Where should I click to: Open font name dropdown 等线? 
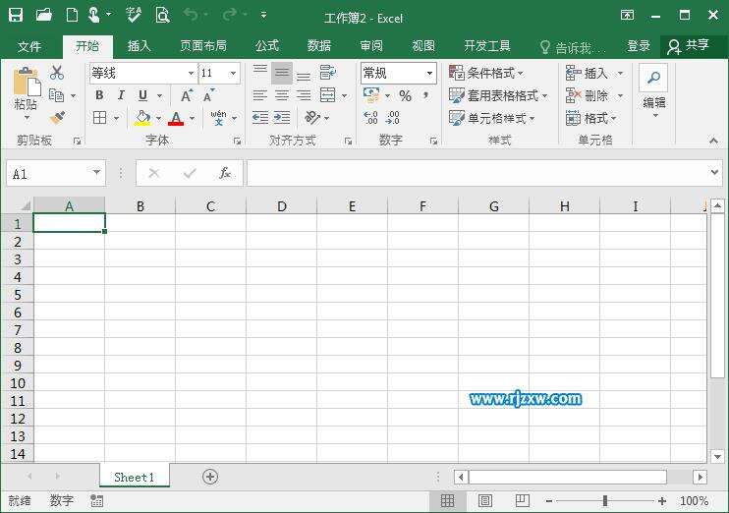coord(191,73)
